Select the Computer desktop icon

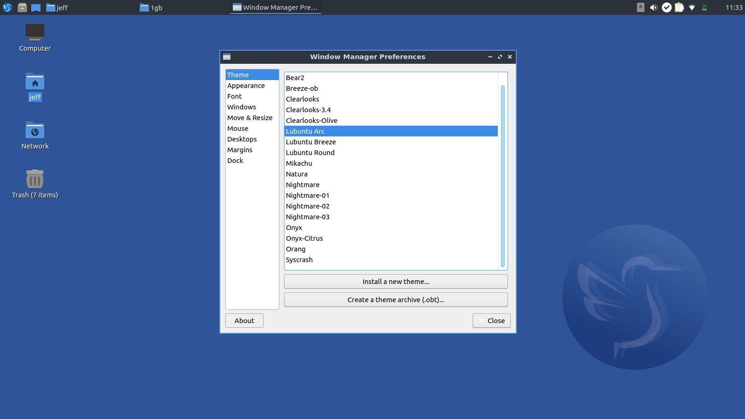click(35, 38)
